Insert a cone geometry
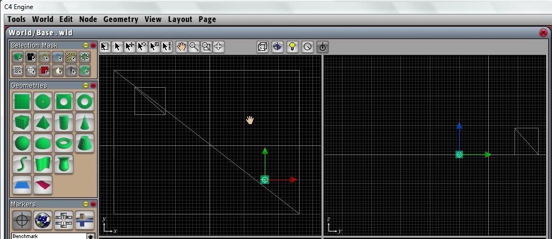Image resolution: width=552 pixels, height=239 pixels. [x=84, y=122]
